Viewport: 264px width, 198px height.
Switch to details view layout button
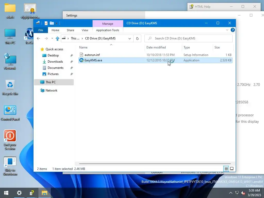(x=226, y=169)
